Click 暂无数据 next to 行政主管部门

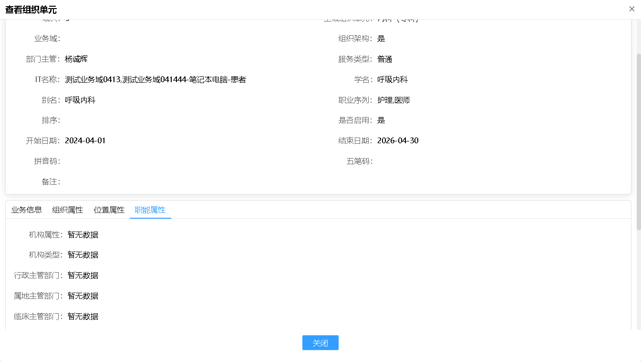coord(83,275)
